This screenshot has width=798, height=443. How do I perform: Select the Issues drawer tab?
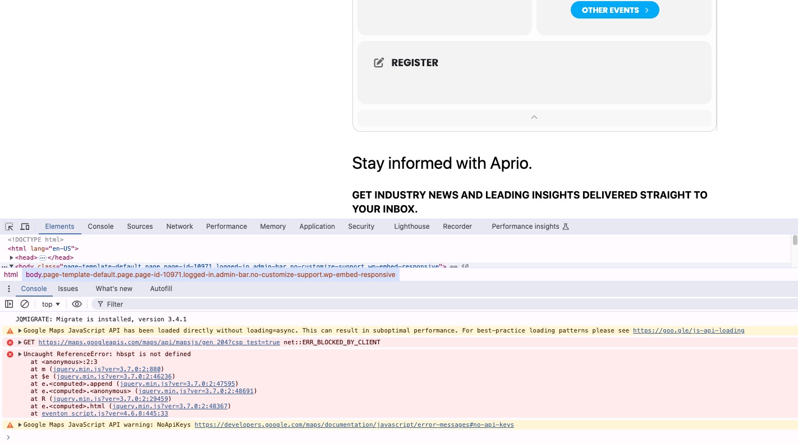pos(68,289)
